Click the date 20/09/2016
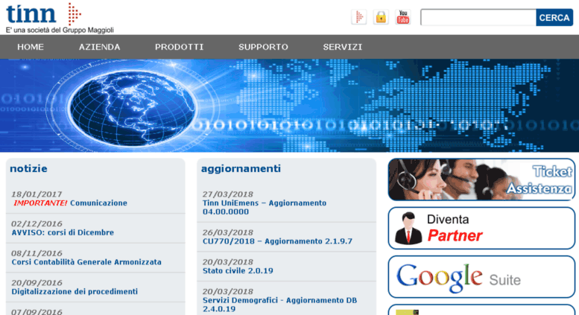 pos(37,283)
